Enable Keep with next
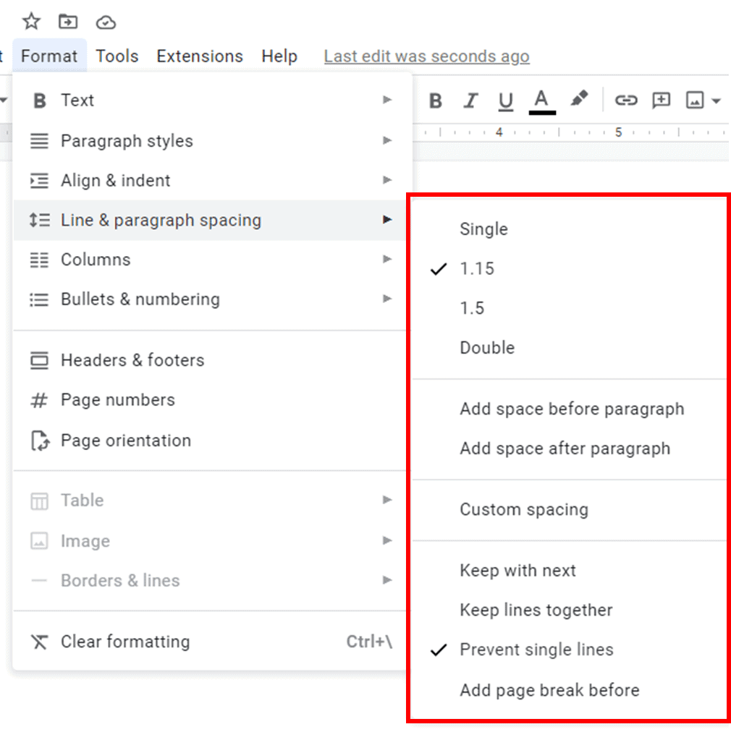Image resolution: width=731 pixels, height=732 pixels. coord(517,571)
